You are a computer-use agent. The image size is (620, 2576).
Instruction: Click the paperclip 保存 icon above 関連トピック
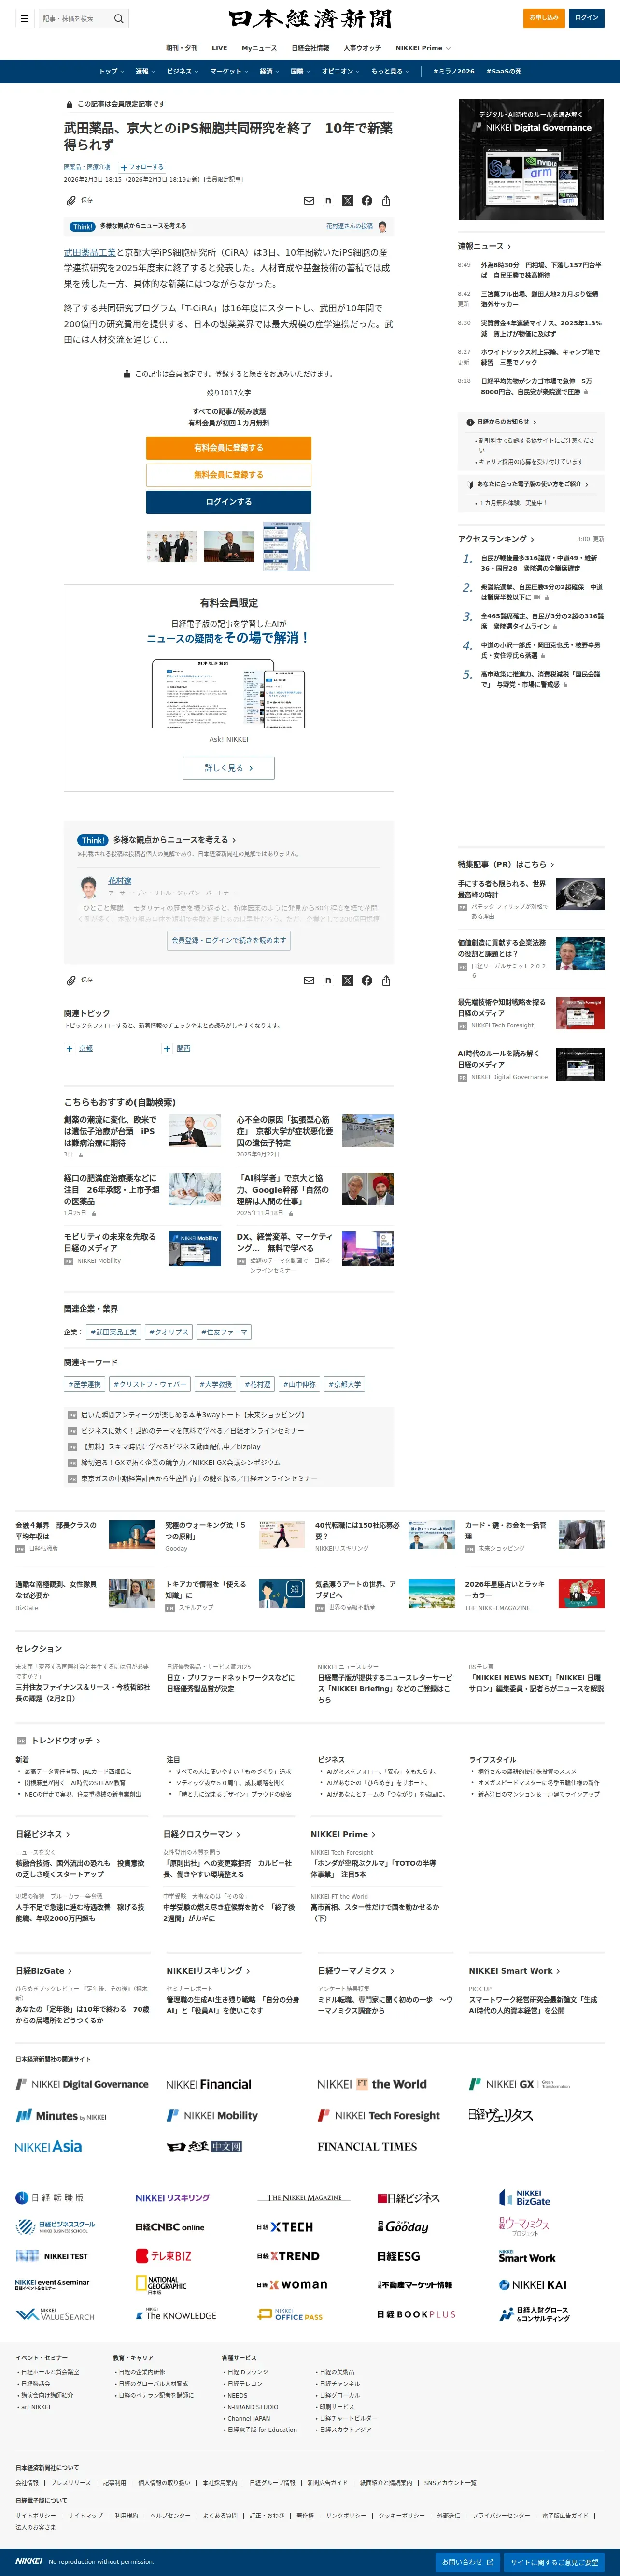71,981
